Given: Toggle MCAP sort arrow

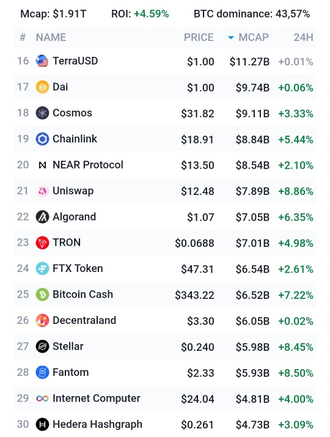Looking at the screenshot, I should pyautogui.click(x=231, y=38).
